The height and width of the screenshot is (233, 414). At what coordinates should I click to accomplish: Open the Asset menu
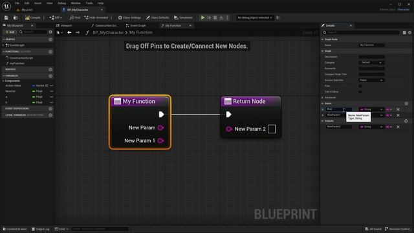point(38,3)
